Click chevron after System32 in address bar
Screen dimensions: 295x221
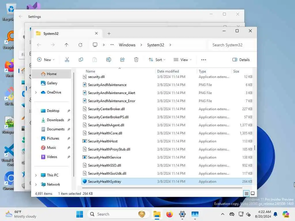coord(170,45)
